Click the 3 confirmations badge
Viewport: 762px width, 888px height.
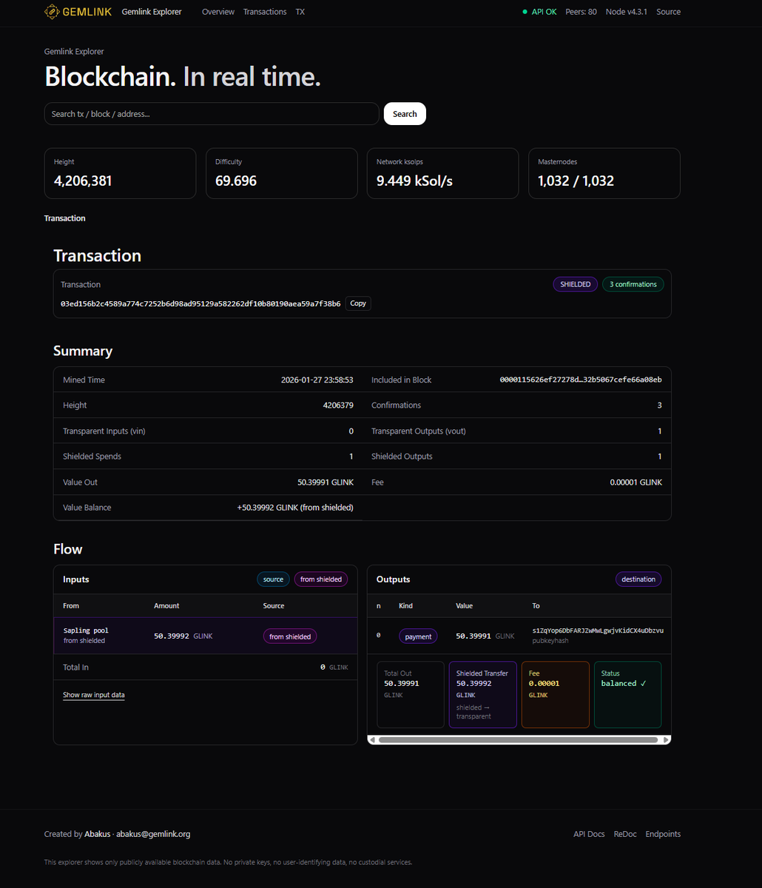tap(633, 283)
